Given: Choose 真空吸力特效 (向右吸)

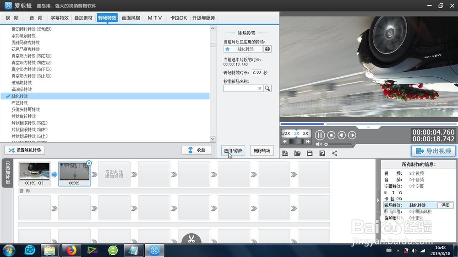Looking at the screenshot, I should (32, 56).
